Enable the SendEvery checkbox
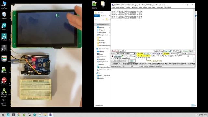The width and height of the screenshot is (208, 117). (170, 53)
